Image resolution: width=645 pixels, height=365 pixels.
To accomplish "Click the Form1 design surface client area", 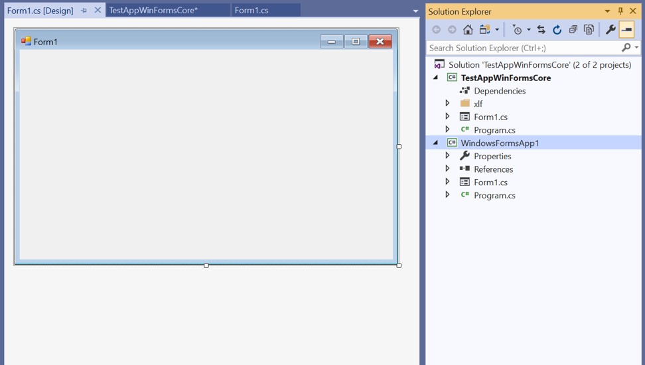I will coord(206,155).
